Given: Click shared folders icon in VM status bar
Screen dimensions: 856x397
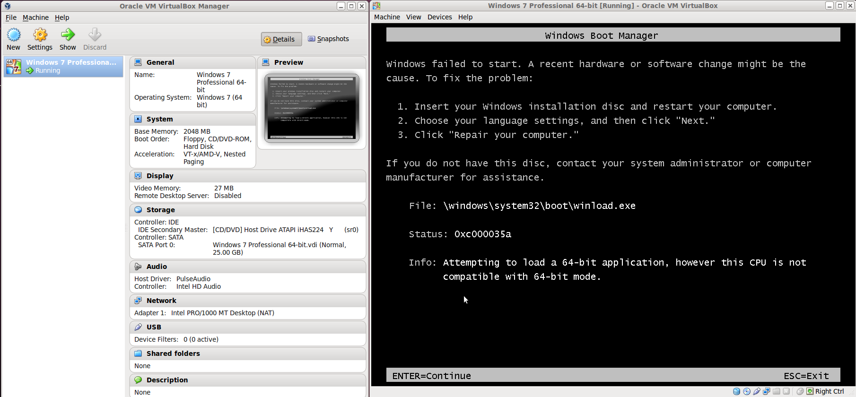Looking at the screenshot, I should [x=777, y=391].
